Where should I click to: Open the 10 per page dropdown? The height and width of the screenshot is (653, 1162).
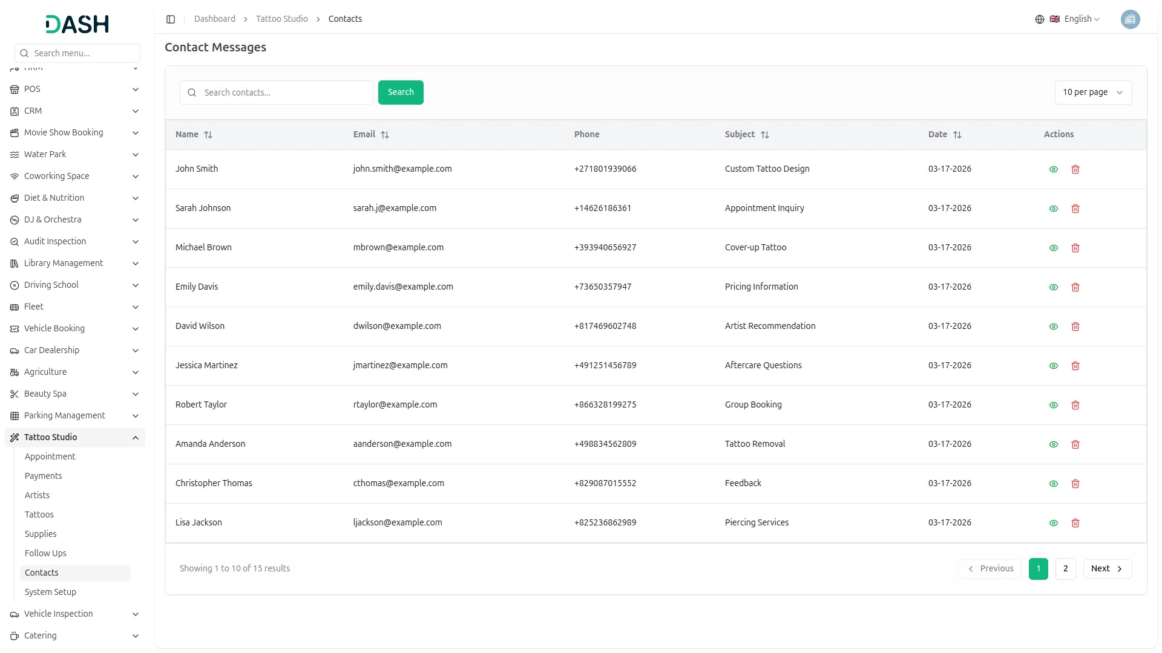click(x=1093, y=93)
